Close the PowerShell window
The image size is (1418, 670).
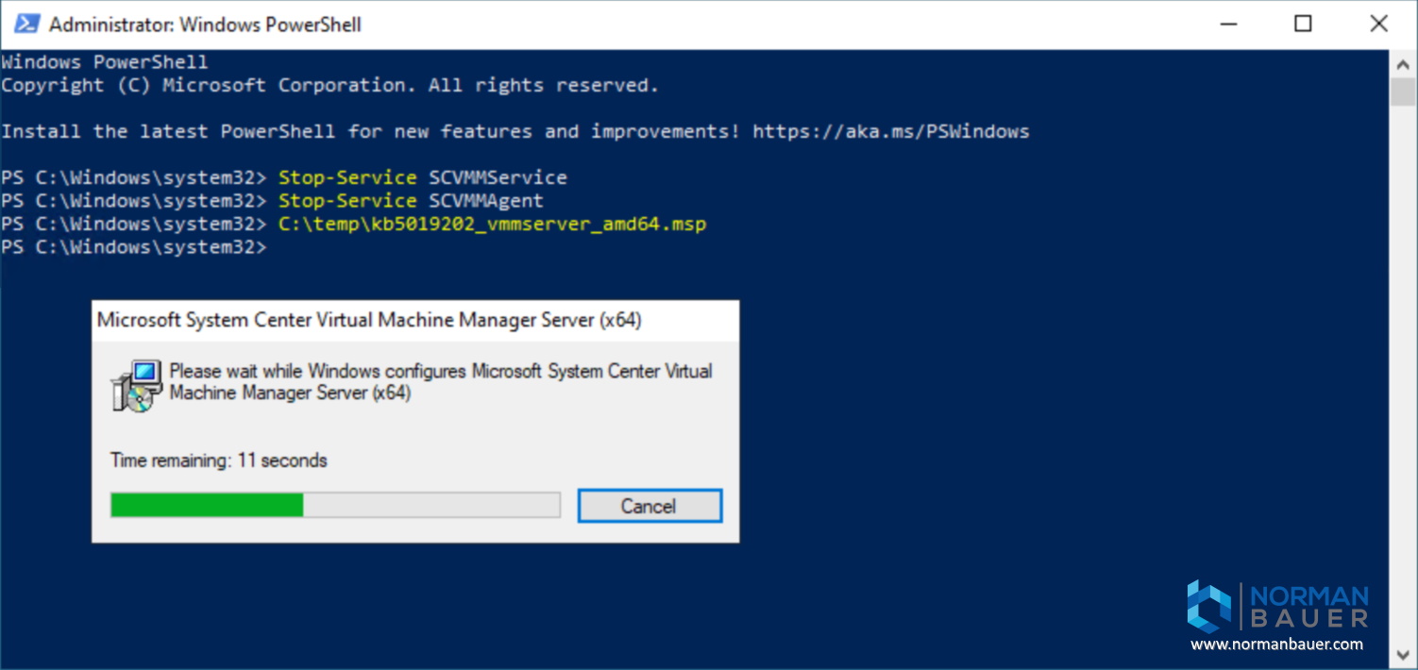tap(1378, 25)
